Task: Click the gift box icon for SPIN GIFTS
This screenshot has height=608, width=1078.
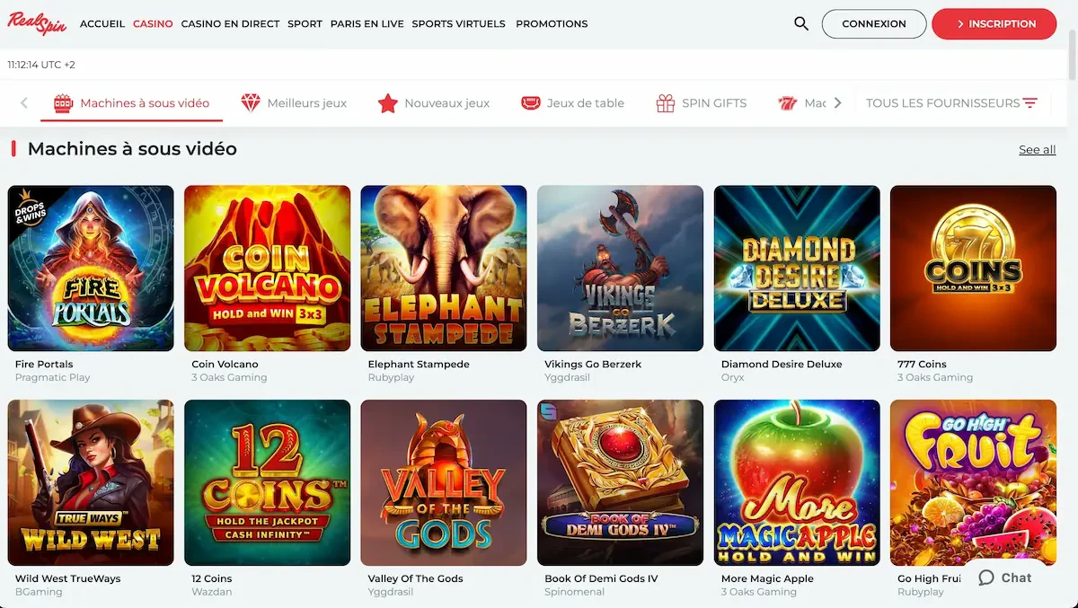Action: (666, 103)
